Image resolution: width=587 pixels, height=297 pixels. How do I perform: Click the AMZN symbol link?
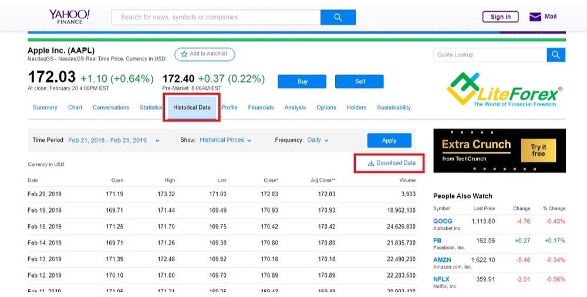[442, 260]
